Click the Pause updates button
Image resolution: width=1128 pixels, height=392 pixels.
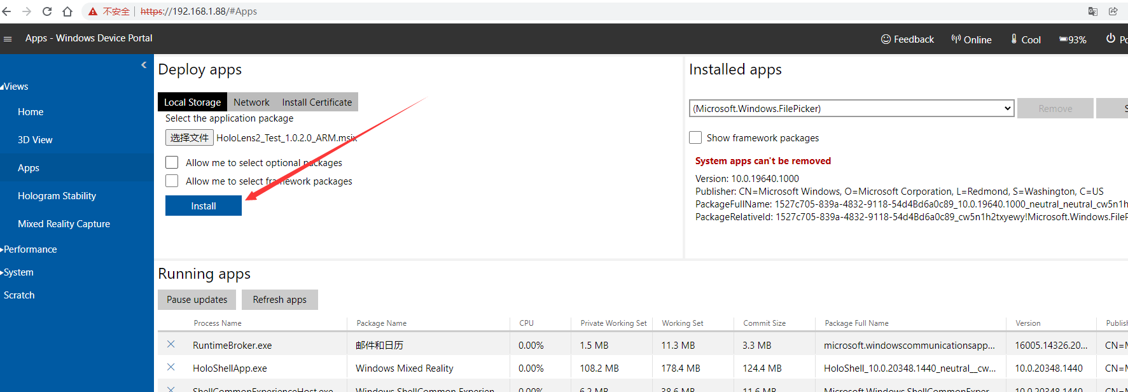pos(197,300)
